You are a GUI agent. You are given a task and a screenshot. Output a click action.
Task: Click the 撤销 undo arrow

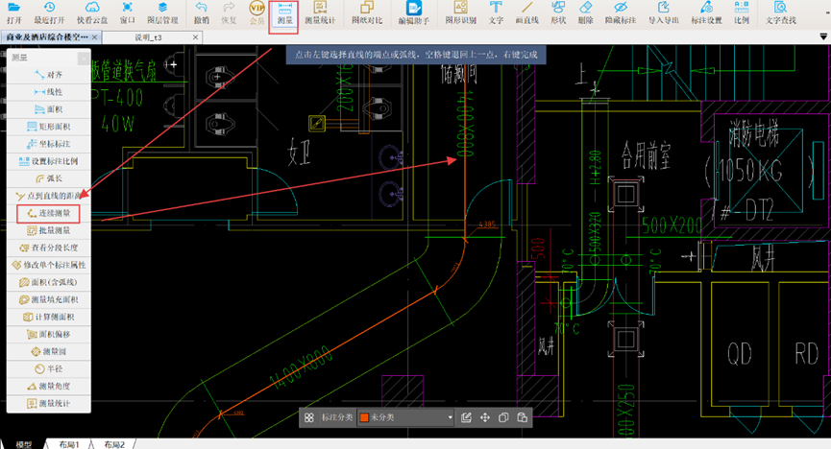coord(201,12)
